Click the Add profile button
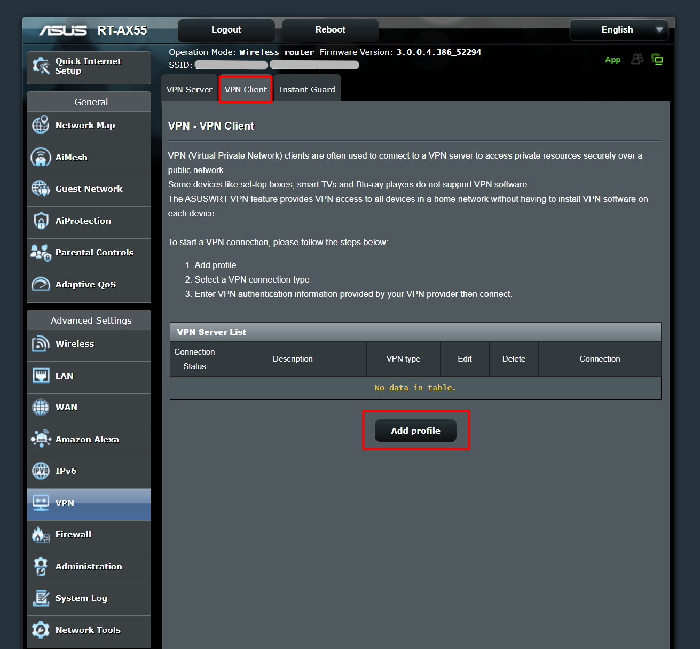 (x=415, y=430)
